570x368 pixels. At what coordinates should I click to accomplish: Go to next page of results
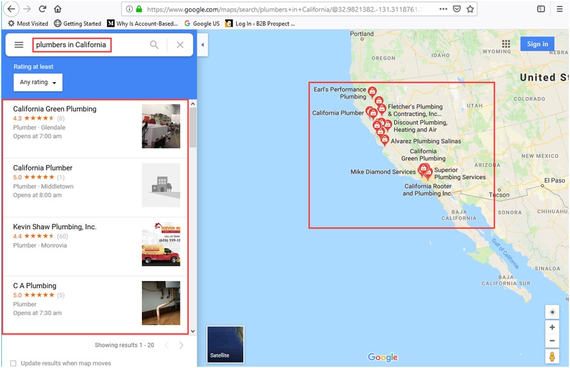pyautogui.click(x=181, y=345)
